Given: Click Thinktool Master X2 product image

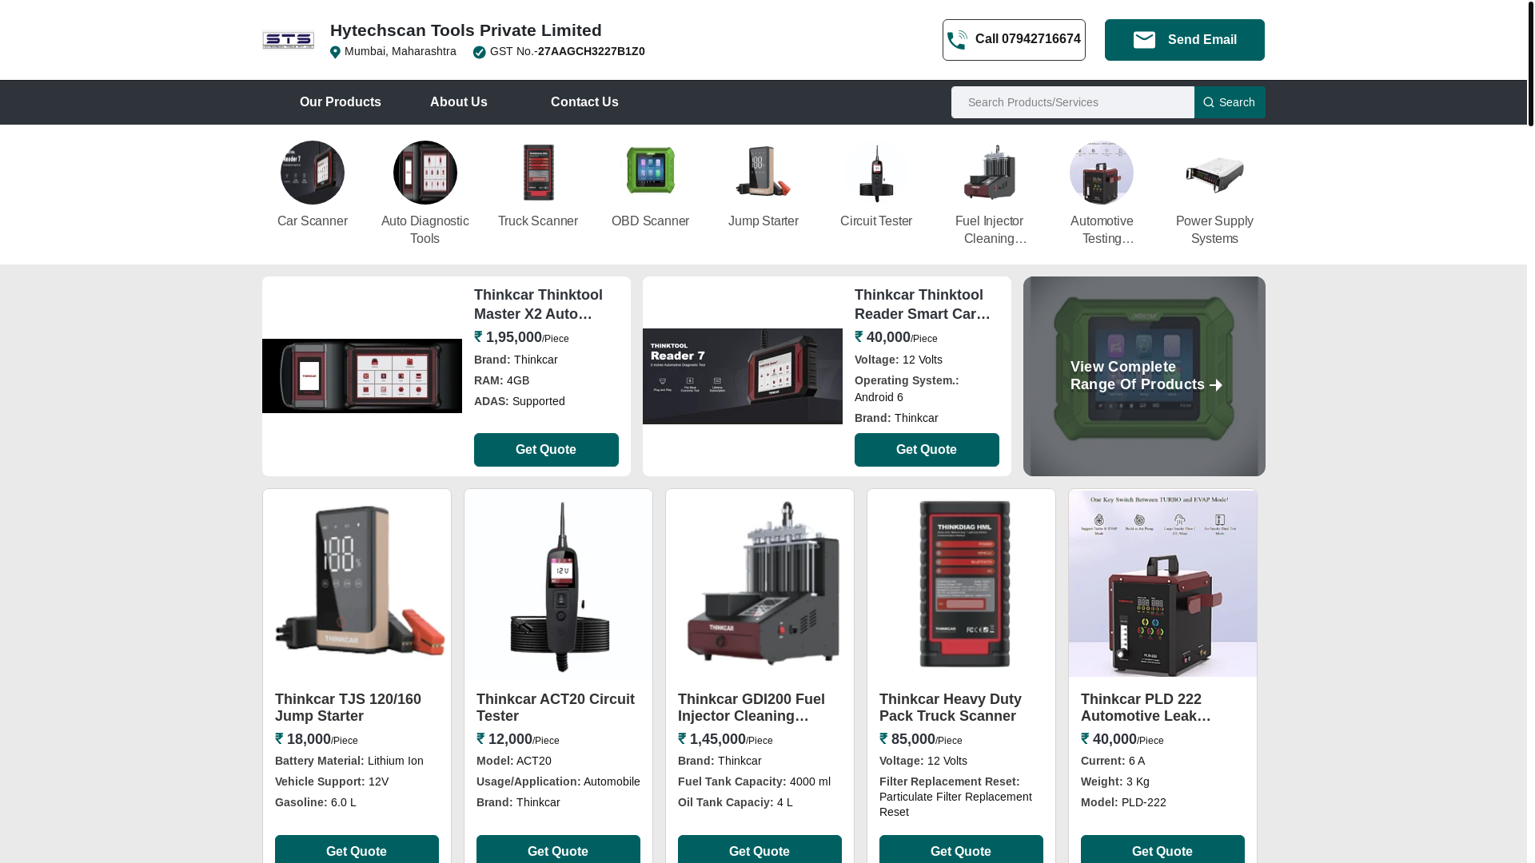Looking at the screenshot, I should pos(362,376).
